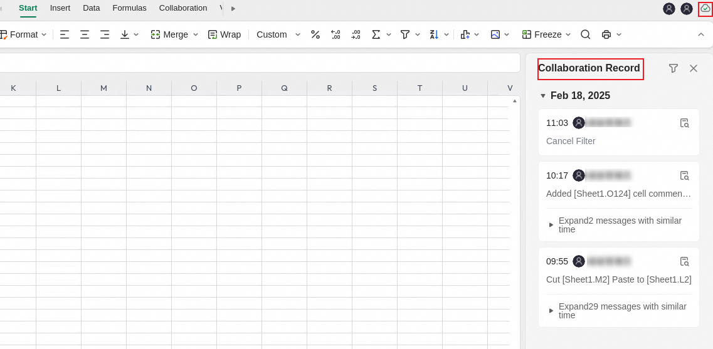The width and height of the screenshot is (713, 349).
Task: Click the center align icon
Action: 85,34
